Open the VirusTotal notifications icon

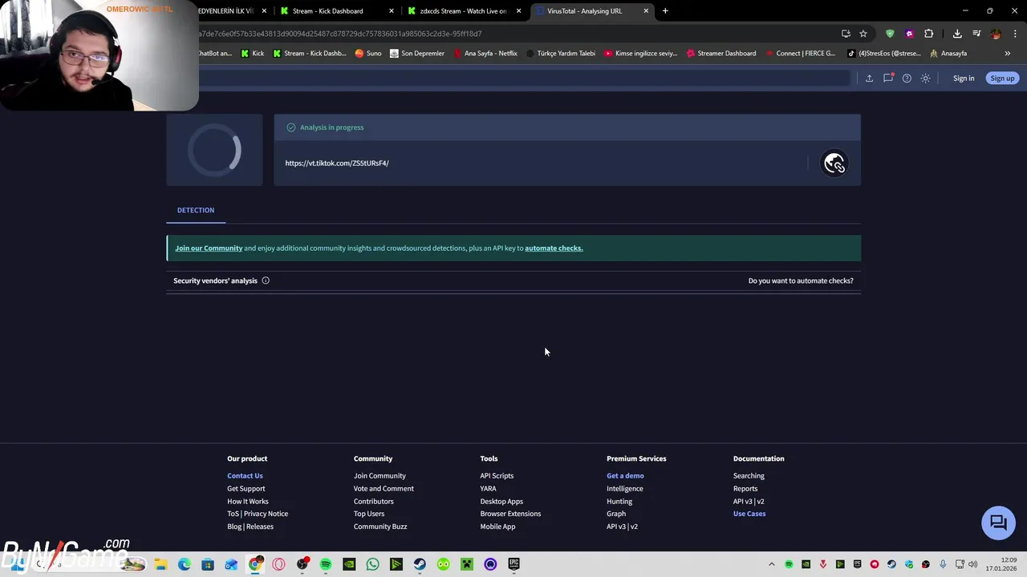click(888, 78)
